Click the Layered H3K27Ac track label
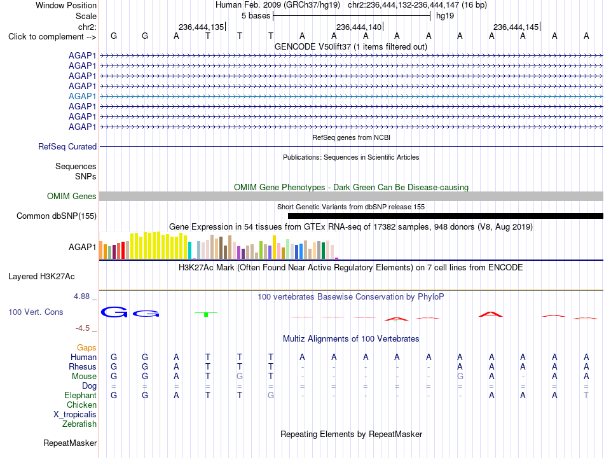 [x=41, y=277]
